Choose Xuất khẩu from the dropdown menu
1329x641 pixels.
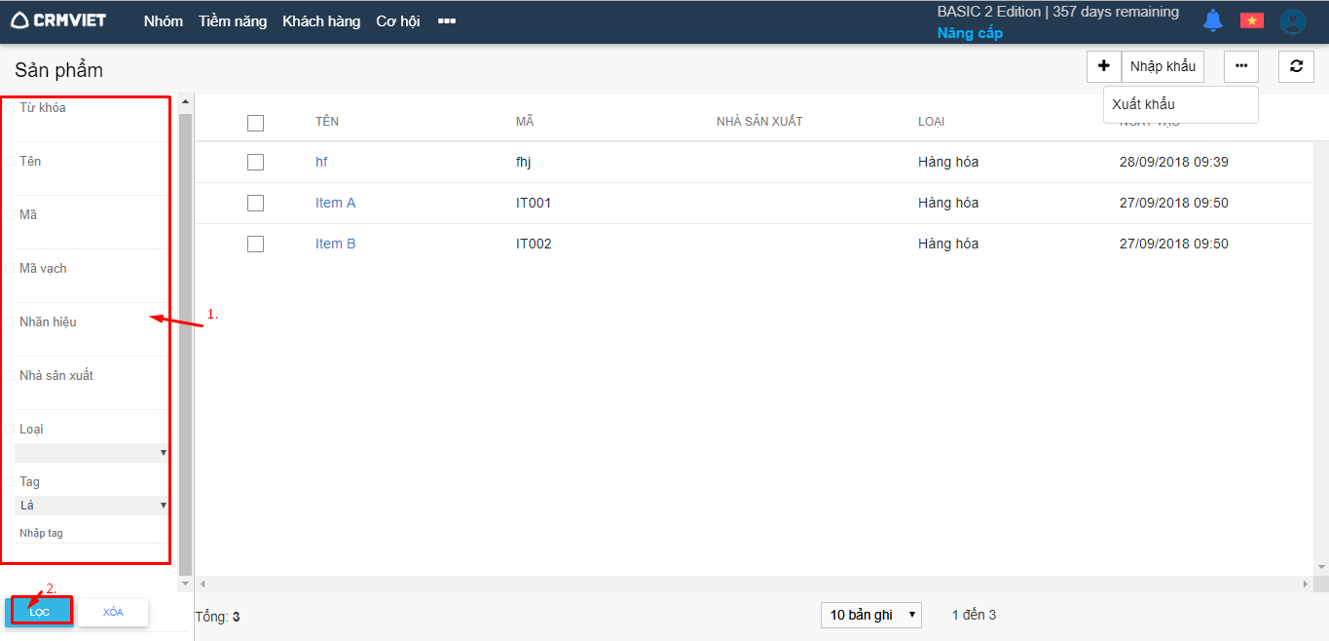(x=1143, y=104)
